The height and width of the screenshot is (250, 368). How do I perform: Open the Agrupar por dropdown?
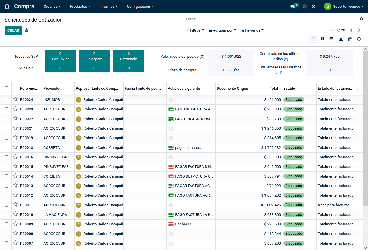[222, 30]
